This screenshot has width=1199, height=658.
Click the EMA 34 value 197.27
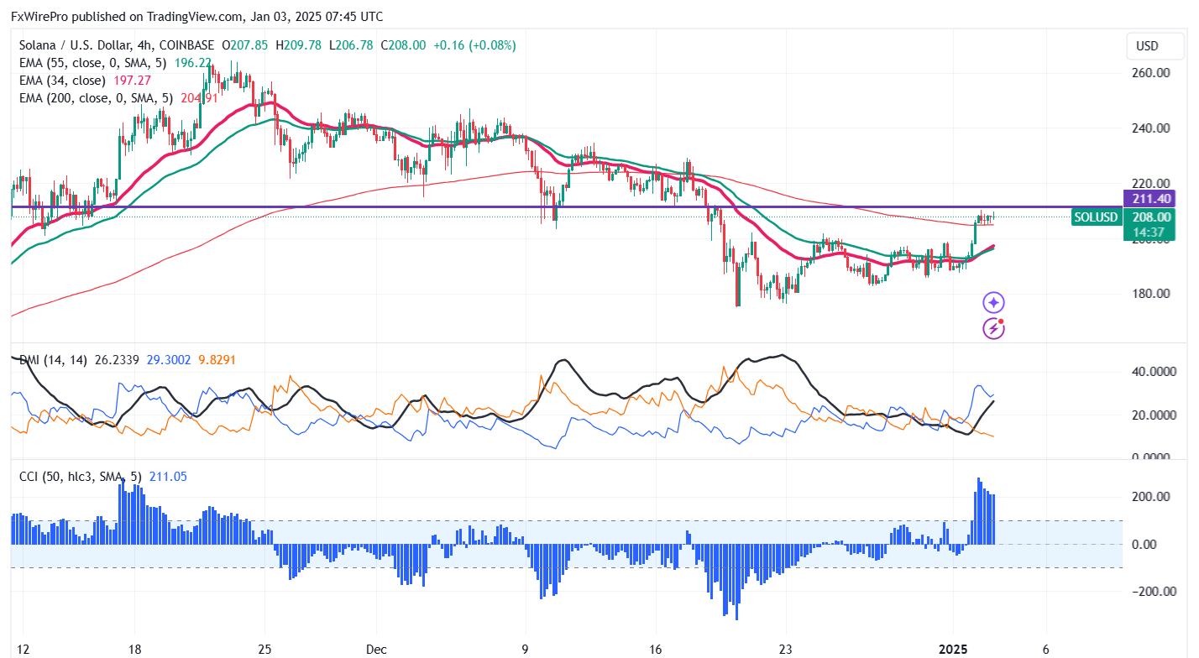tap(131, 81)
